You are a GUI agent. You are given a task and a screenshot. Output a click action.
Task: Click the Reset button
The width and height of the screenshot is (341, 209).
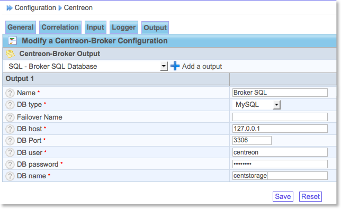point(310,196)
